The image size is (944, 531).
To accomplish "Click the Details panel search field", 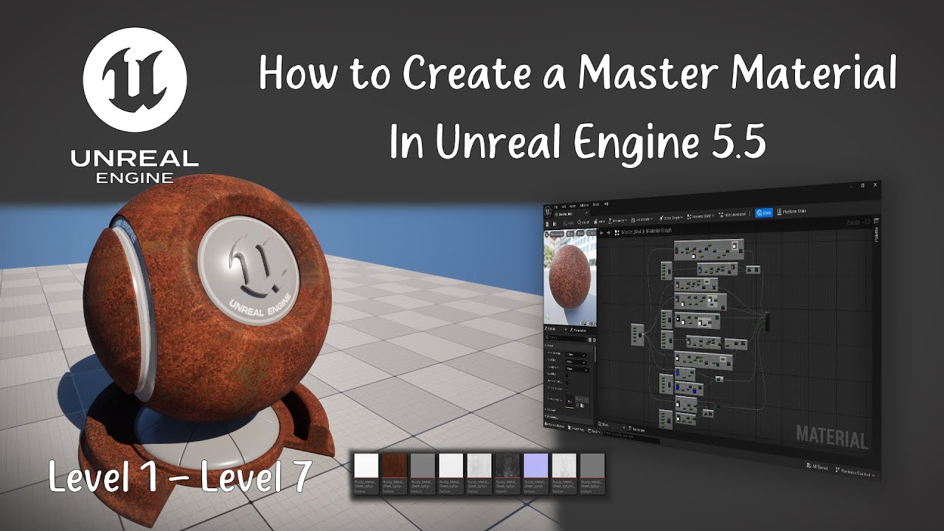I will (566, 338).
